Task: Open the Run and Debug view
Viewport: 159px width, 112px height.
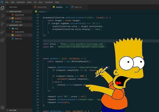Action: pos(2,32)
